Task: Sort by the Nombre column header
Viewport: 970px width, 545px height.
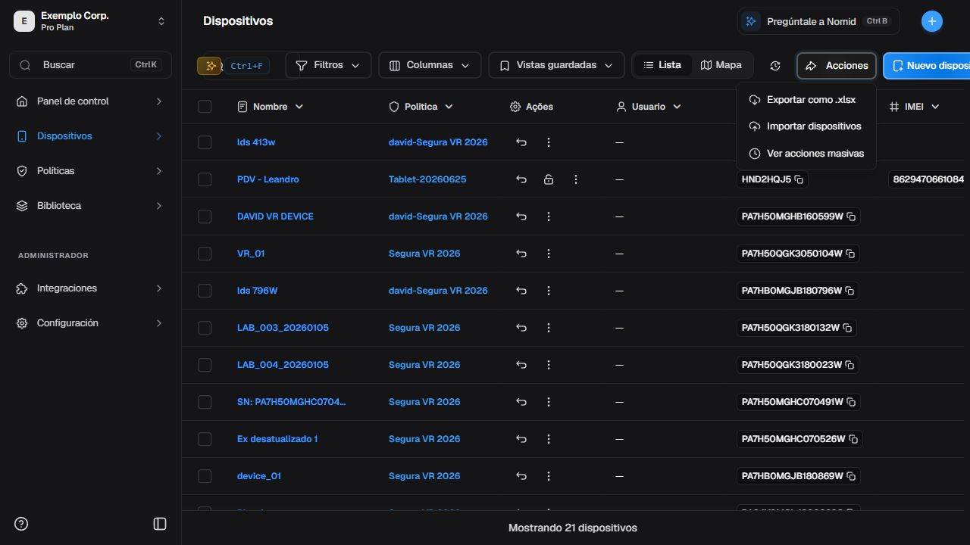Action: pyautogui.click(x=271, y=107)
